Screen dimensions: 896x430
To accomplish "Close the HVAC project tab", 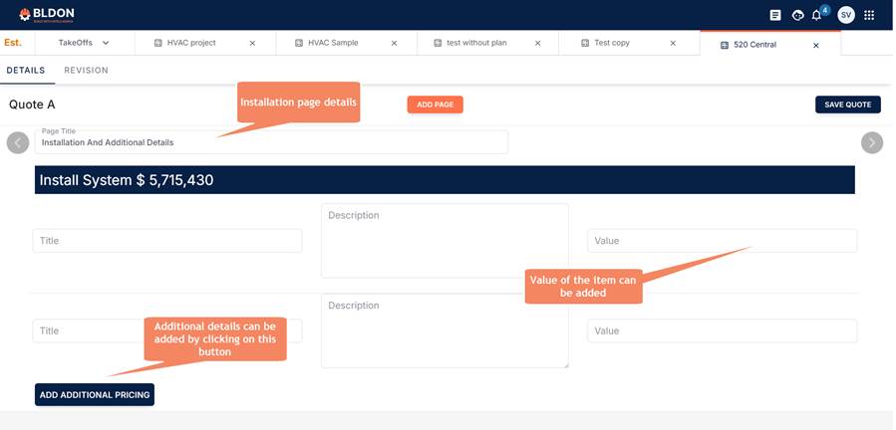I will 252,44.
